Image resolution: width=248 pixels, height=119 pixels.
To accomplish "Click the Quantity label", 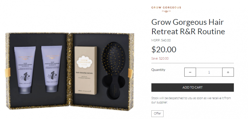I will pos(158,70).
